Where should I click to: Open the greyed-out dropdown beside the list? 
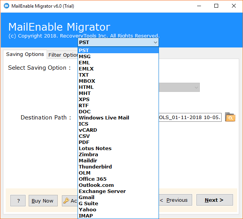[x=179, y=87]
